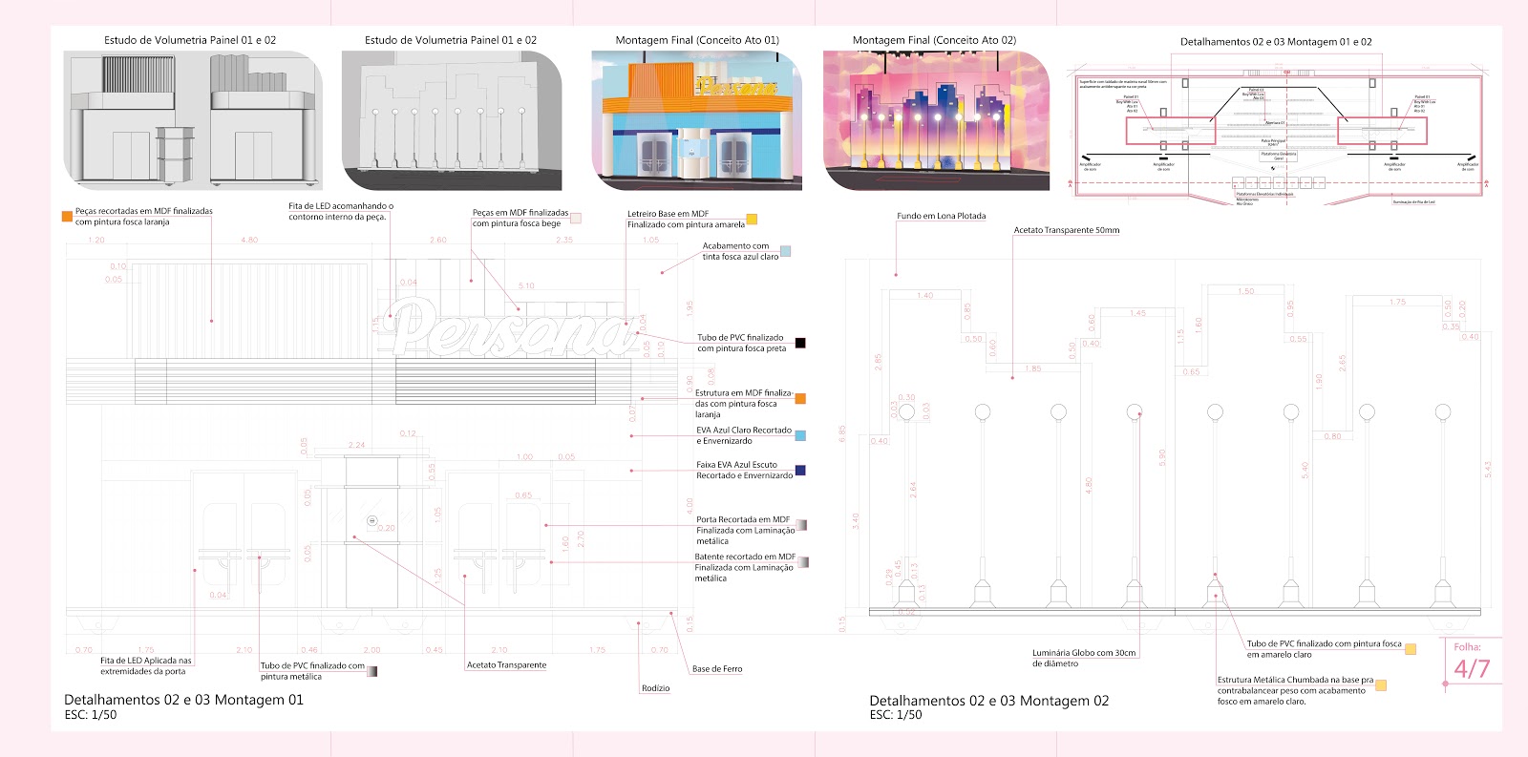Select the light blue swatch for 'Acabamento com tinta fosca azul claro'
The width and height of the screenshot is (1528, 757).
(785, 252)
